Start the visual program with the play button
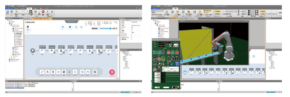This screenshot has height=97, width=290. (63, 27)
